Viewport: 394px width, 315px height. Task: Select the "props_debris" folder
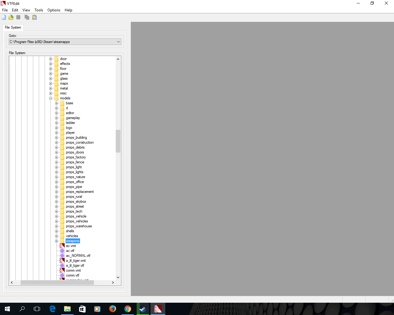75,147
